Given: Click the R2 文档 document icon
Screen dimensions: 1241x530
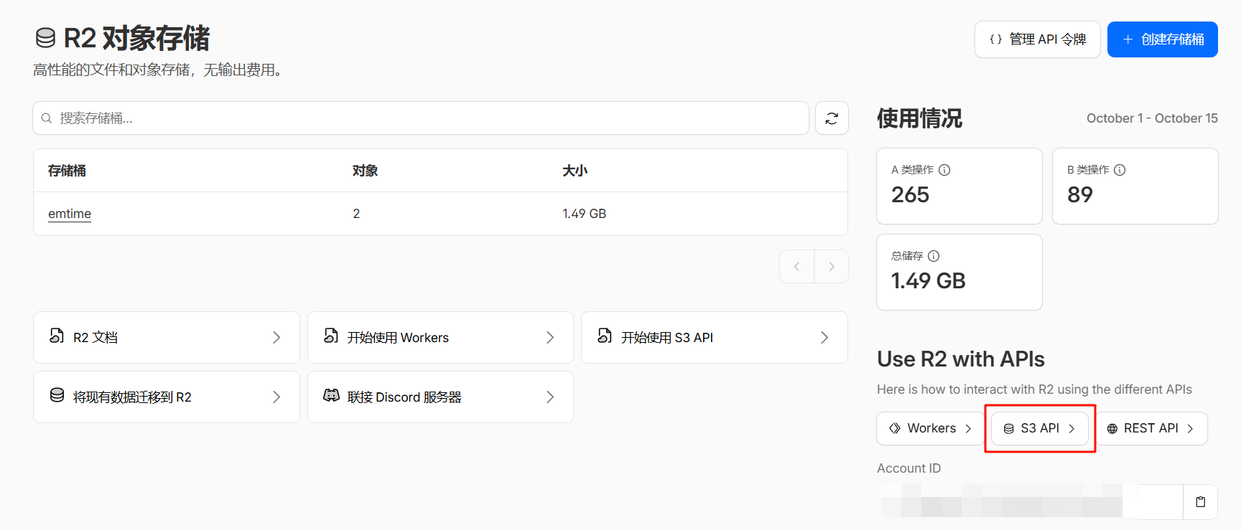Looking at the screenshot, I should click(57, 336).
